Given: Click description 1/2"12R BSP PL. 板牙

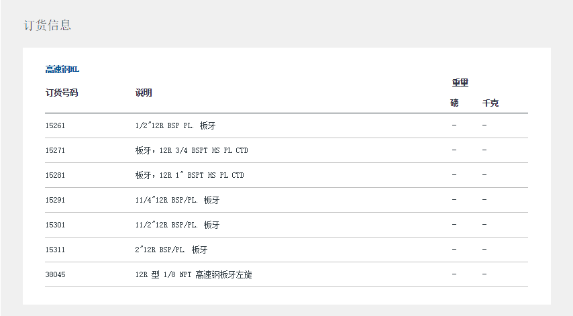Looking at the screenshot, I should pyautogui.click(x=175, y=125).
